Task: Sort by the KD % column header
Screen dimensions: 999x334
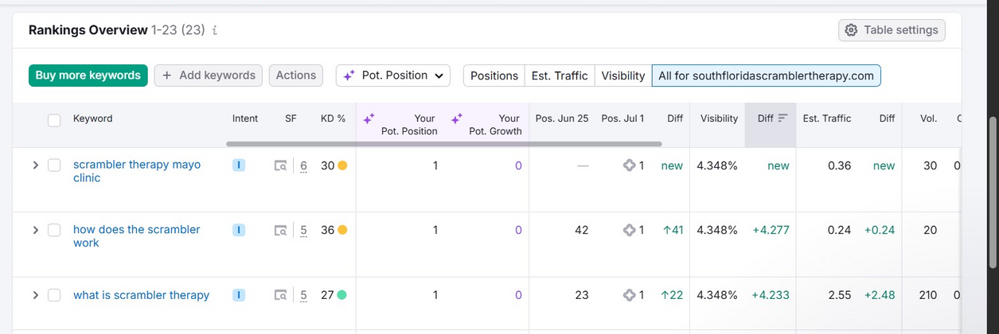Action: click(x=333, y=118)
